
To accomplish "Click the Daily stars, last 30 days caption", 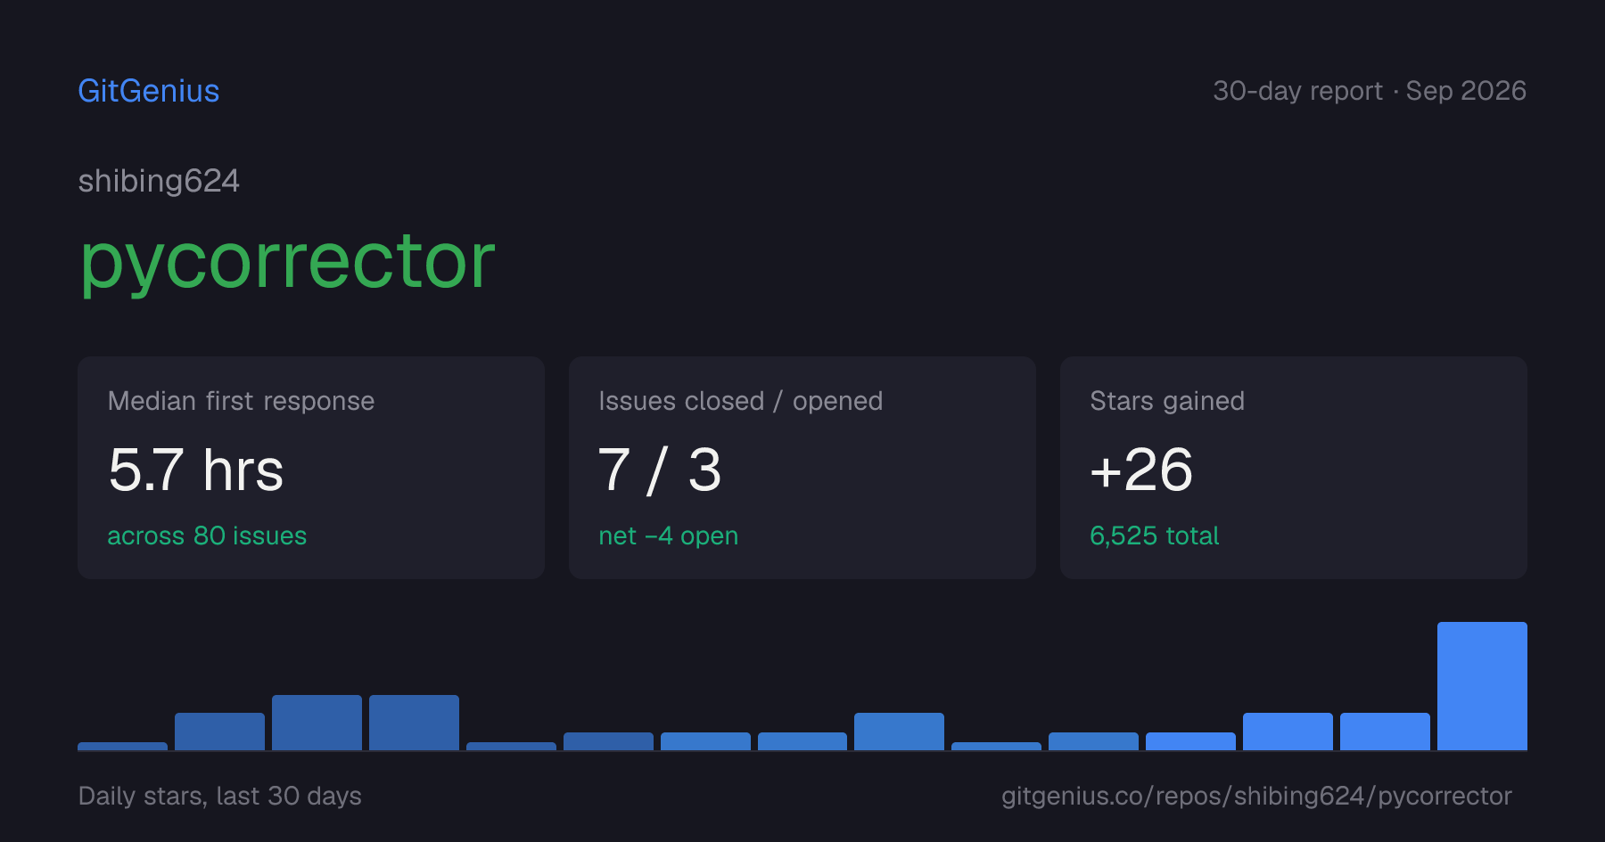I will [x=220, y=796].
